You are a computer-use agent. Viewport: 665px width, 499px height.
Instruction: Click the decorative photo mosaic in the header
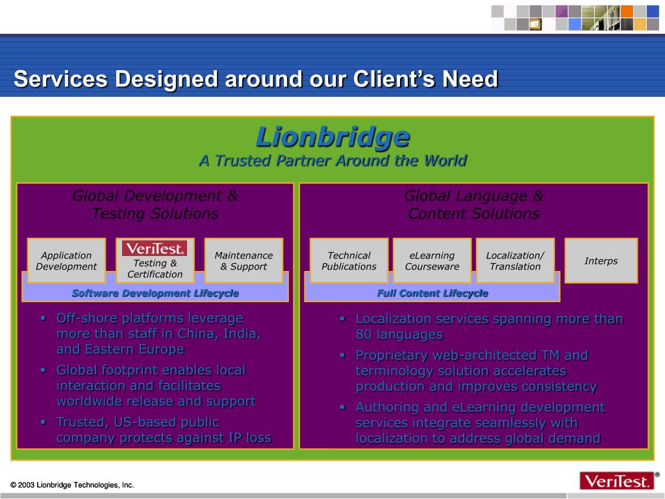click(x=575, y=18)
